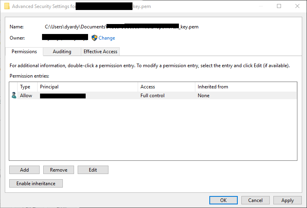
Task: Click the Edit button
Action: coord(93,170)
